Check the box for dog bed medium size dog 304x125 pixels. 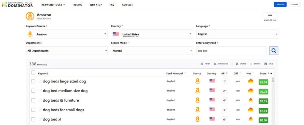[33, 91]
